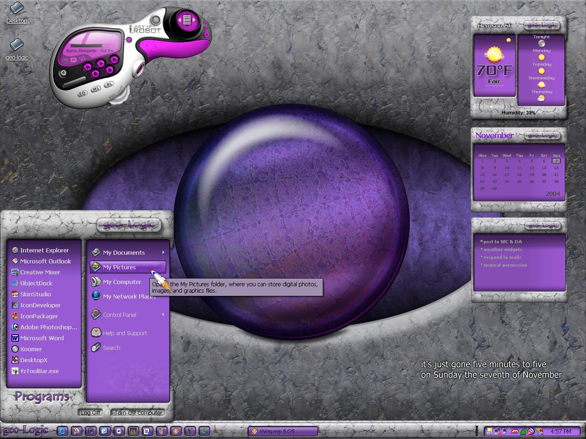
Task: Click November 7 on the calendar widget
Action: 556,161
